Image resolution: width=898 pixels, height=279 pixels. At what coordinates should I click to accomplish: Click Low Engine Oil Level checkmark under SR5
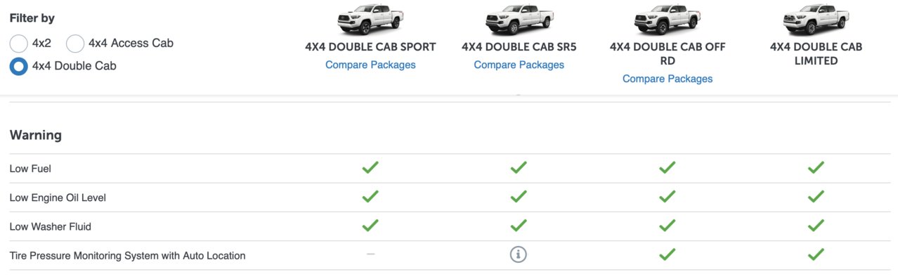tap(519, 197)
